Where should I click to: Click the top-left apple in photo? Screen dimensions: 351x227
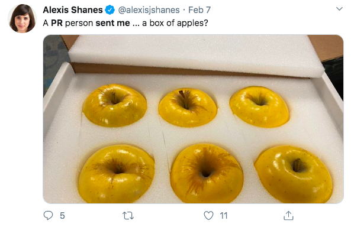[x=115, y=105]
